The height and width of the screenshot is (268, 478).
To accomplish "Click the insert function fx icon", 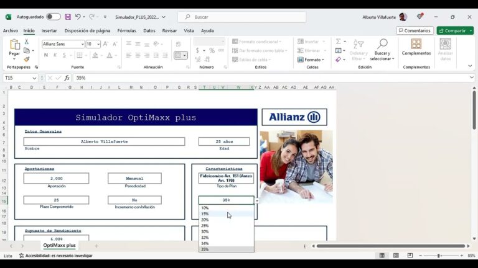I will coord(67,78).
